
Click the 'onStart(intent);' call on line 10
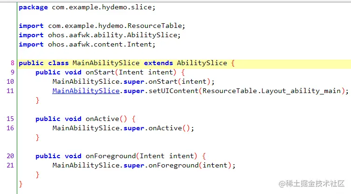click(182, 82)
